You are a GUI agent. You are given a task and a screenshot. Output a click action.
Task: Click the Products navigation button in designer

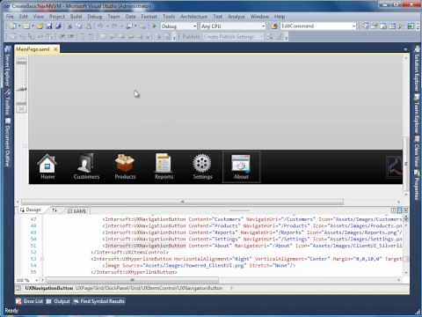(x=125, y=166)
